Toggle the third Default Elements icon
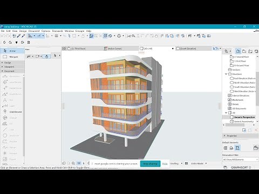This screenshot has height=194, width=259. [x=237, y=148]
